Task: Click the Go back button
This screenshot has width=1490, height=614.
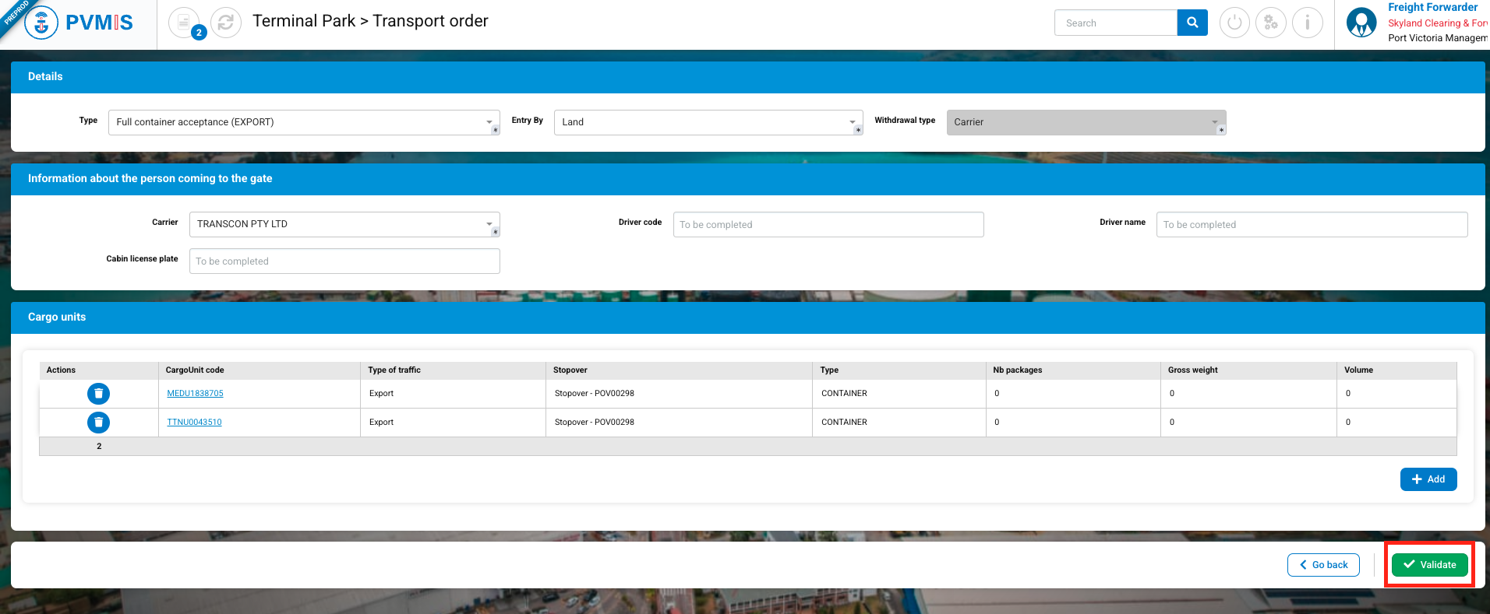Action: 1323,565
